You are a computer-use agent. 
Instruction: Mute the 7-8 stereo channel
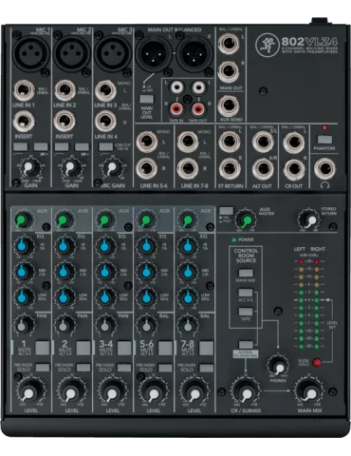(206, 348)
